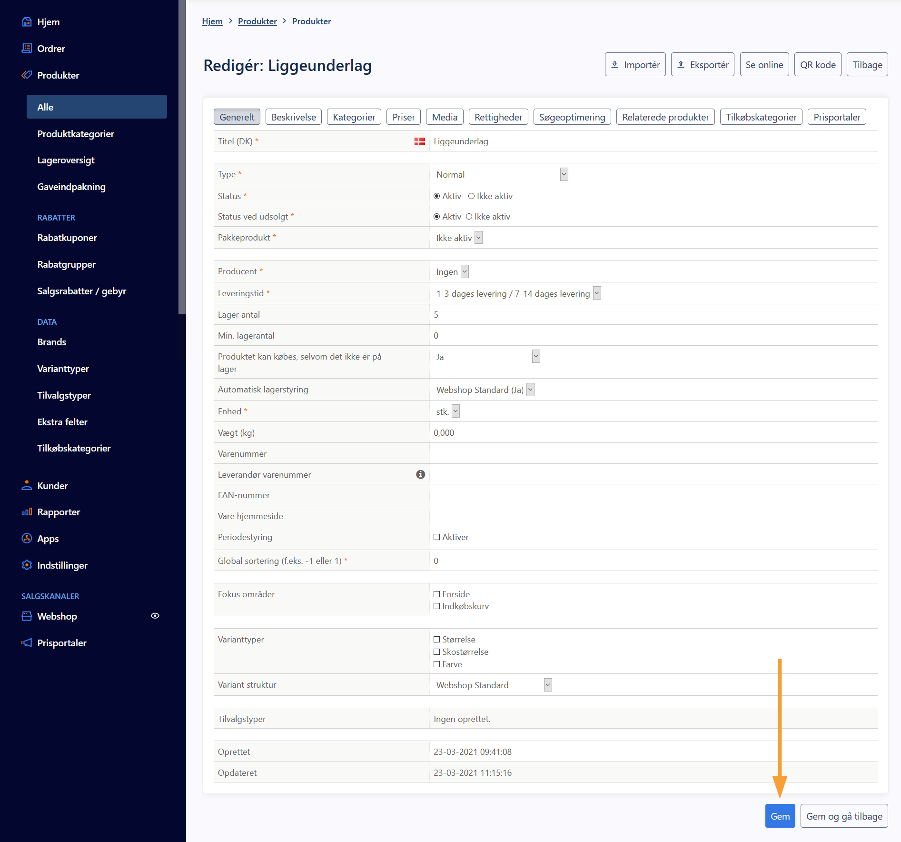Open Gaveindpakning in the sidebar
901x842 pixels.
click(71, 187)
